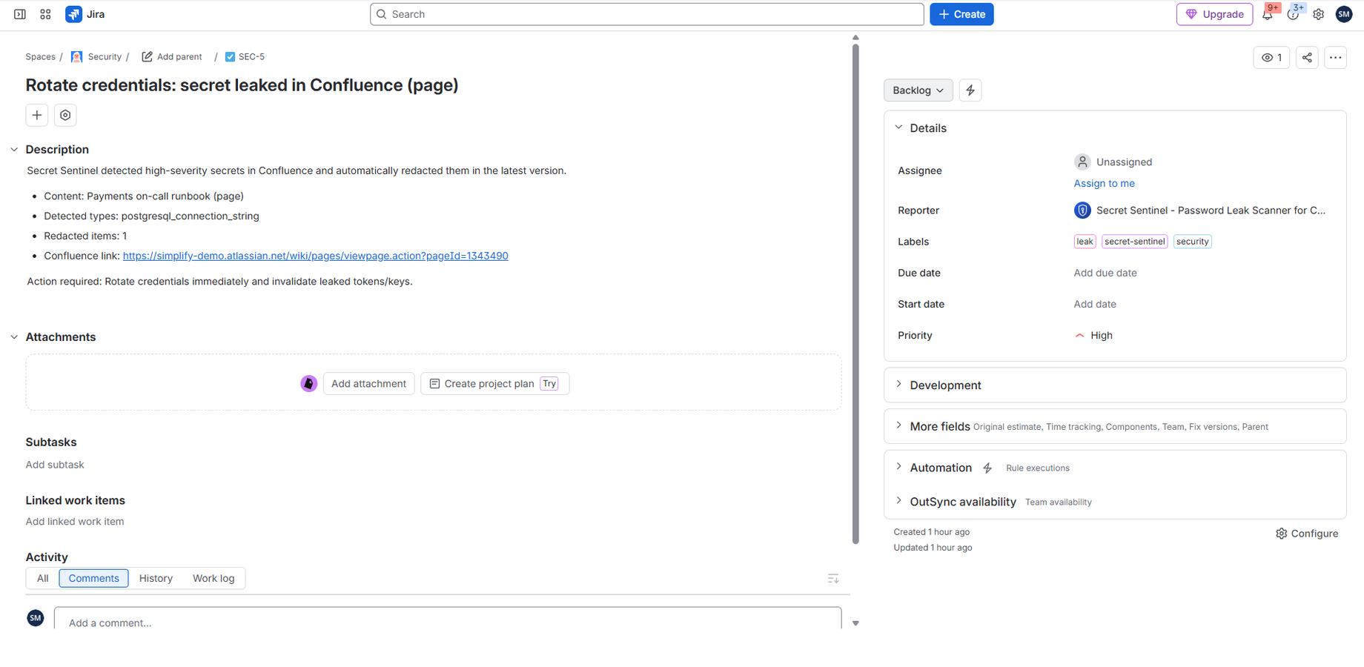Click the Jira logo

(x=85, y=14)
